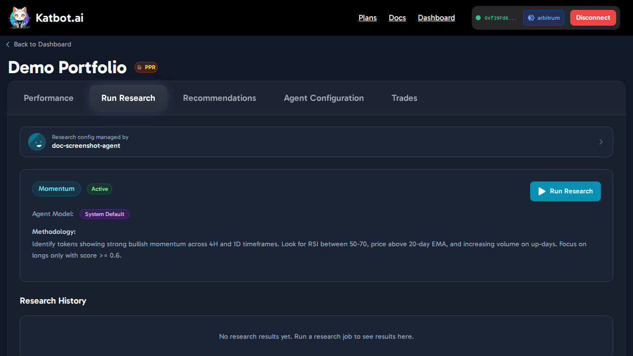Click the System Default model badge
Screen dimensions: 633x356
[104, 214]
